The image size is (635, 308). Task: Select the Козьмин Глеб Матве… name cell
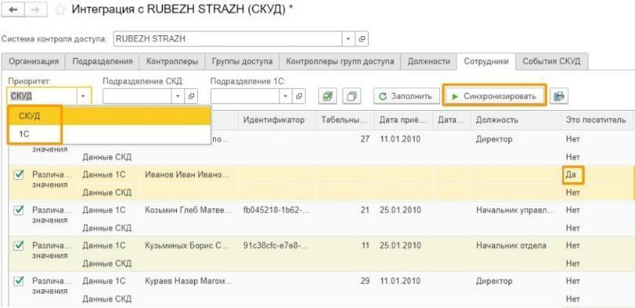[189, 210]
